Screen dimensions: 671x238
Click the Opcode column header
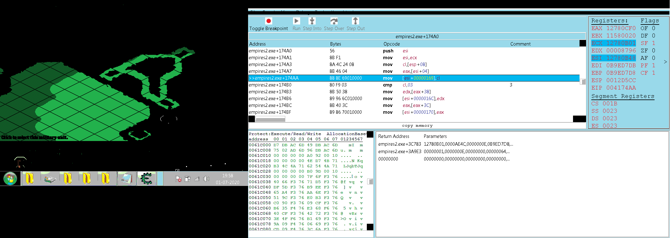click(392, 44)
